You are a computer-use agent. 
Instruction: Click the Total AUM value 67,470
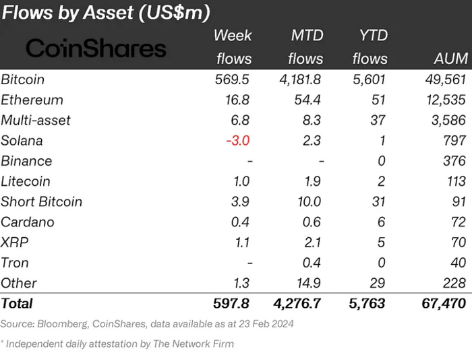pos(444,303)
